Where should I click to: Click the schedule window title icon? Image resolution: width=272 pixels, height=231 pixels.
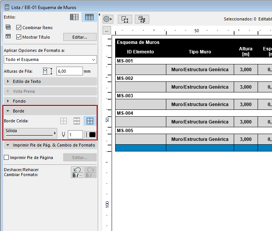pos(7,8)
